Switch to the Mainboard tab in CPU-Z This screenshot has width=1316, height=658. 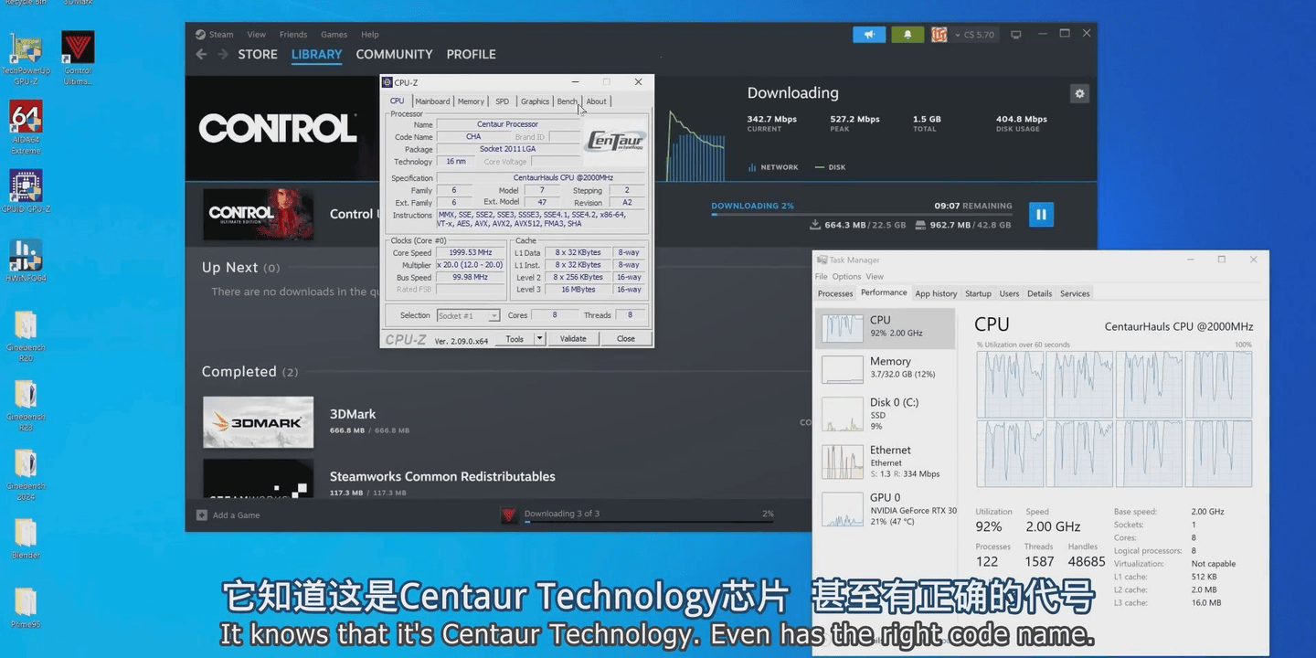coord(432,101)
